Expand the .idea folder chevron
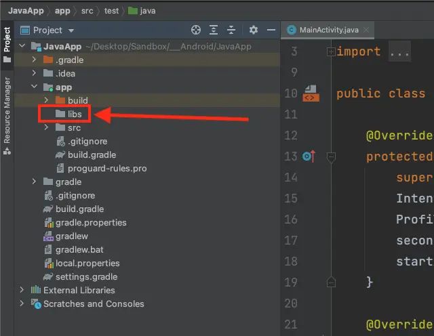The width and height of the screenshot is (434, 336). coord(34,73)
